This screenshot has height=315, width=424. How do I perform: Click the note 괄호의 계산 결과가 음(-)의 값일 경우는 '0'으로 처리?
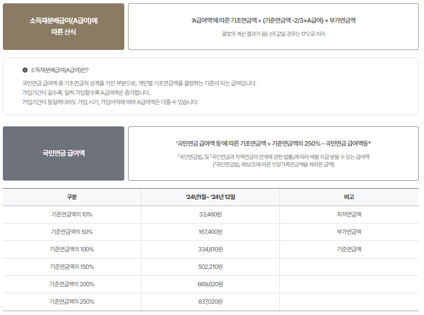click(273, 34)
